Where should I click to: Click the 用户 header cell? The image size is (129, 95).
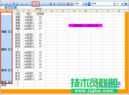point(29,14)
